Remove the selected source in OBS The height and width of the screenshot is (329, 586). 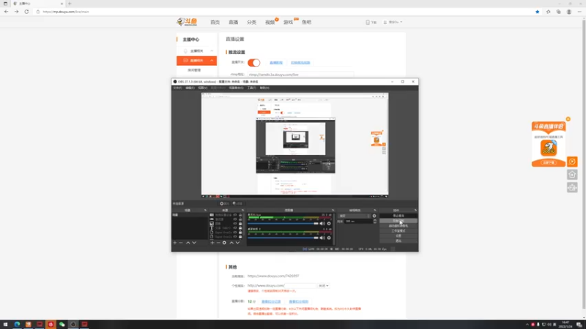pyautogui.click(x=218, y=243)
